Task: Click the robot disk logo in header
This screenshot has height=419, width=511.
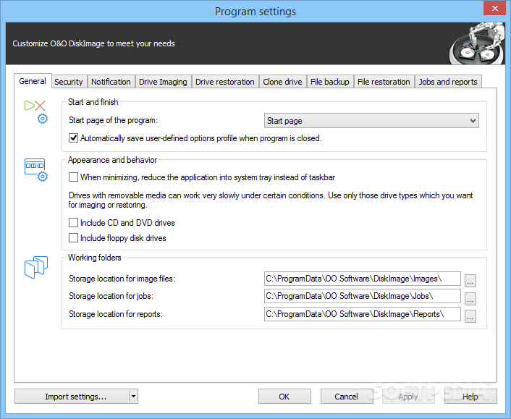Action: tap(477, 43)
